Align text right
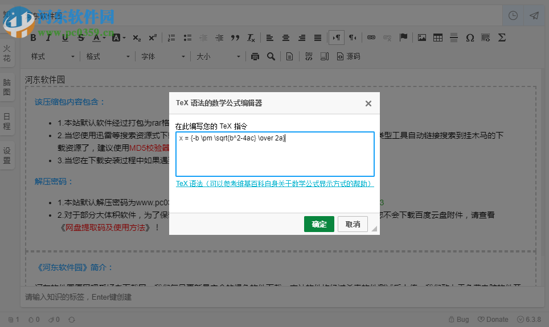Image resolution: width=549 pixels, height=327 pixels. point(302,38)
